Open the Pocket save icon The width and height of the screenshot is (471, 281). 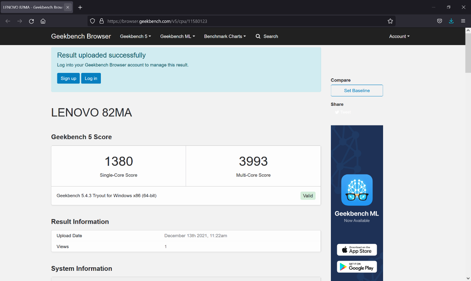click(x=440, y=21)
